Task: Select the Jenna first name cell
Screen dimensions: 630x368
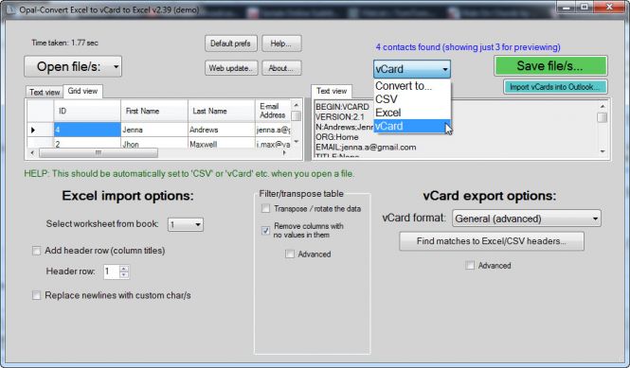Action: (154, 130)
